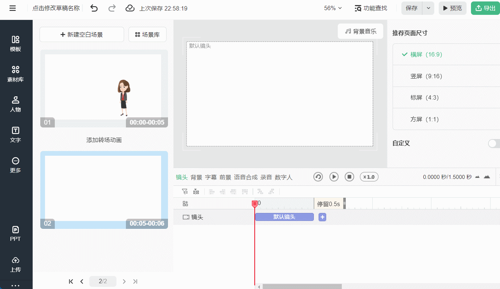Stop the timeline playback
The image size is (500, 289).
coord(349,177)
